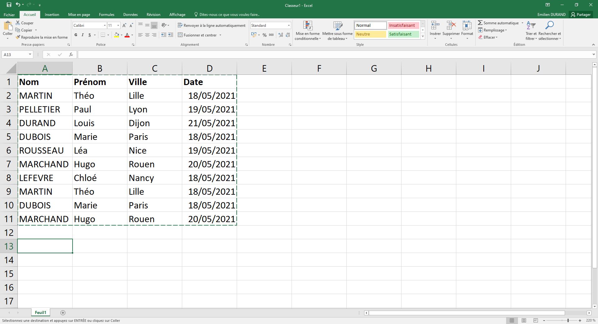598x324 pixels.
Task: Click the Somme automatique sigma icon
Action: click(480, 23)
